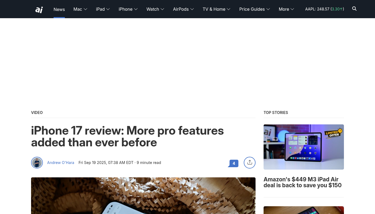
Task: Expand the More menu
Action: coord(286,9)
